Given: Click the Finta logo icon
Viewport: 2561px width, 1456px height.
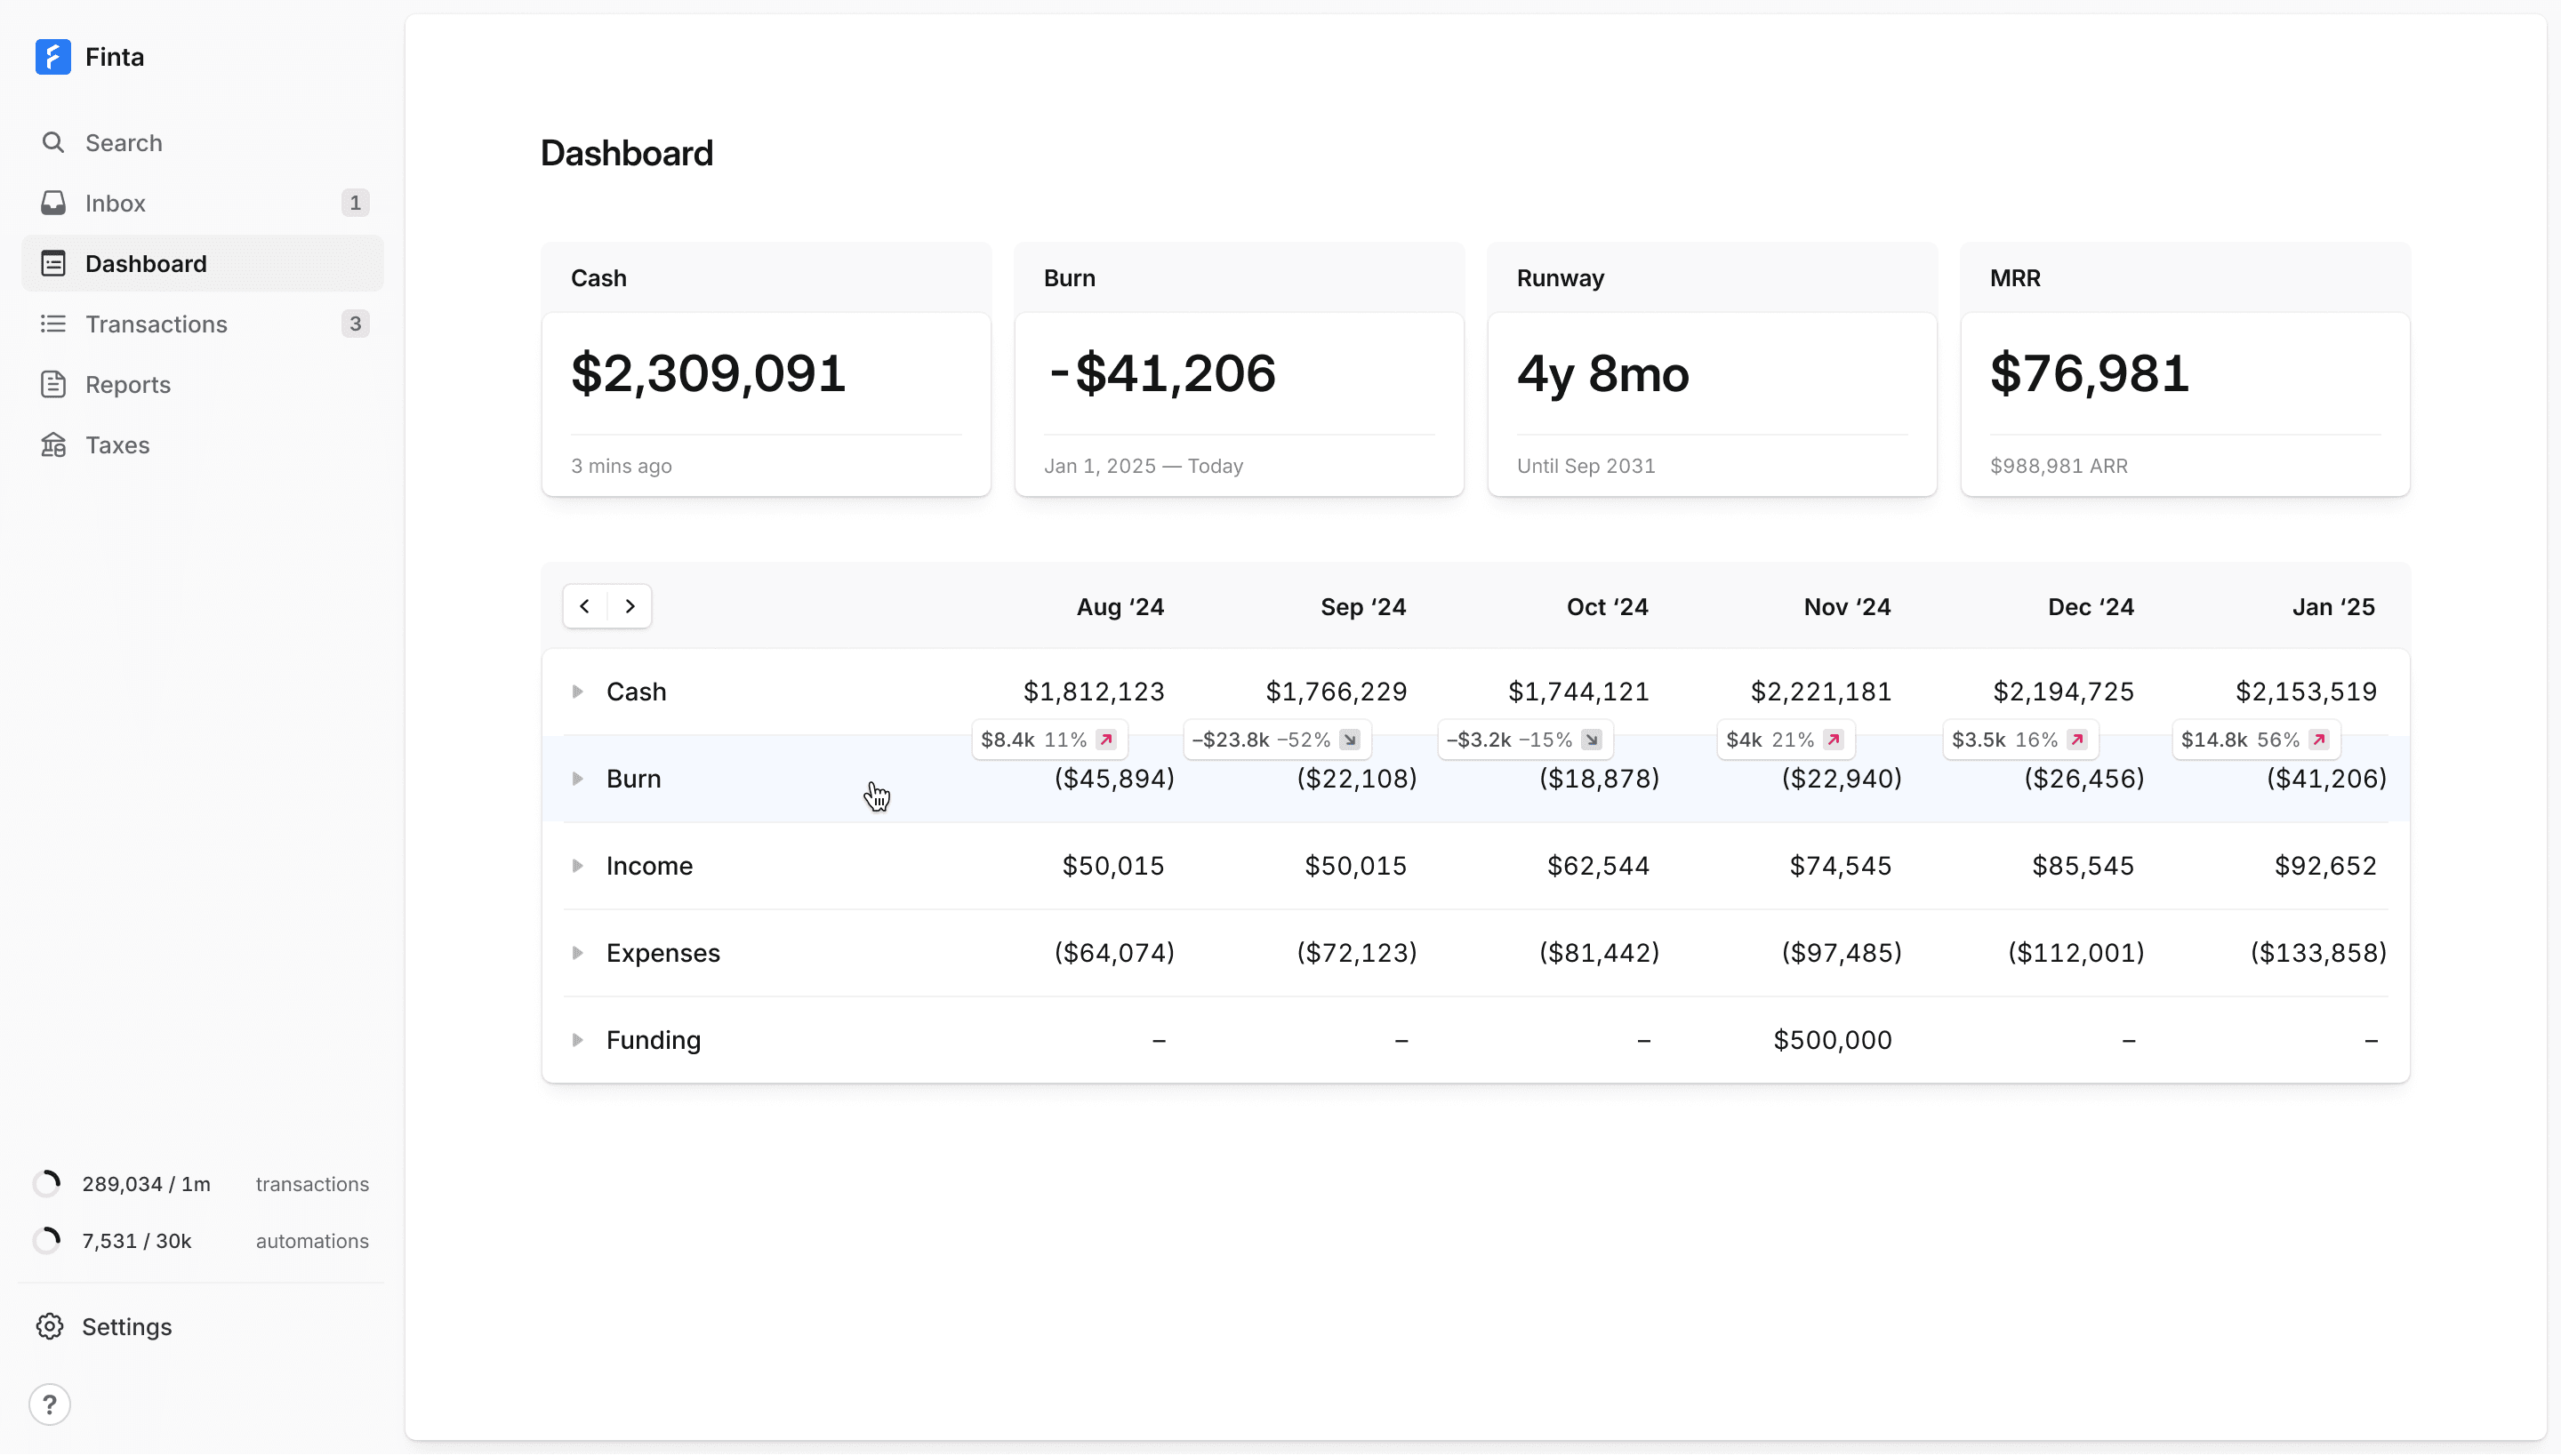Looking at the screenshot, I should (x=53, y=57).
